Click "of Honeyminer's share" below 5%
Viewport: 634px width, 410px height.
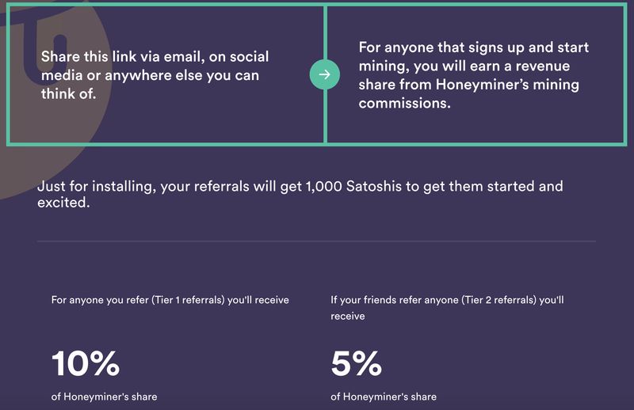384,397
